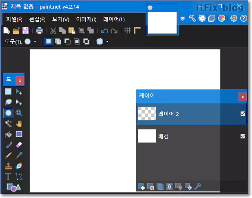Uncheck visibility of 레이어 2
The width and height of the screenshot is (252, 198).
(x=243, y=114)
